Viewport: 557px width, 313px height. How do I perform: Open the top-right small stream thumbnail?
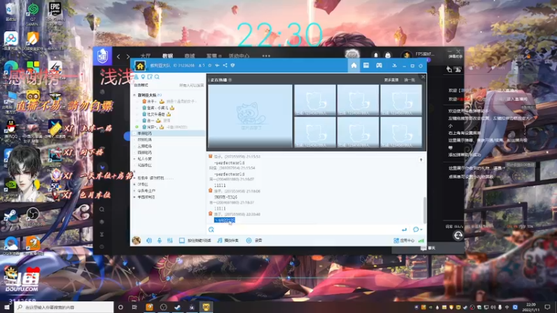tap(401, 100)
